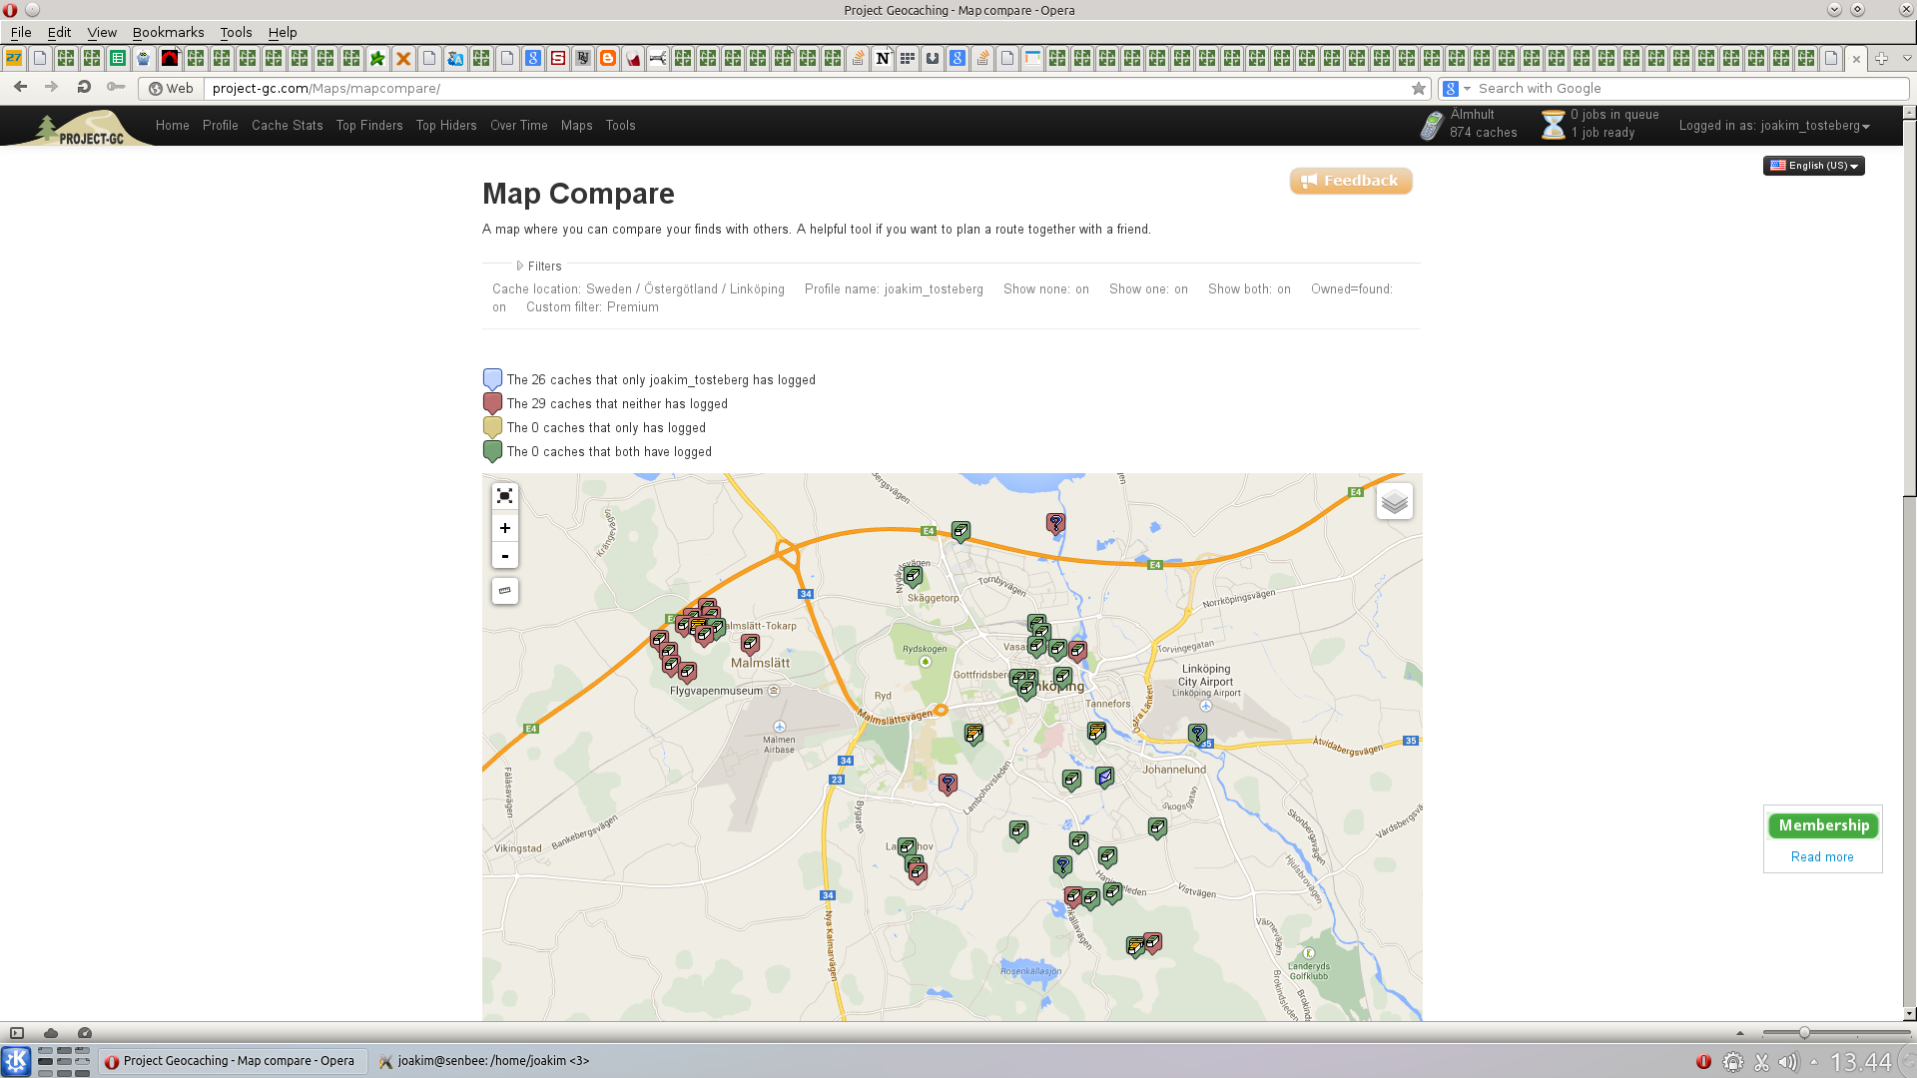
Task: Open the map layers switcher
Action: pos(1395,502)
